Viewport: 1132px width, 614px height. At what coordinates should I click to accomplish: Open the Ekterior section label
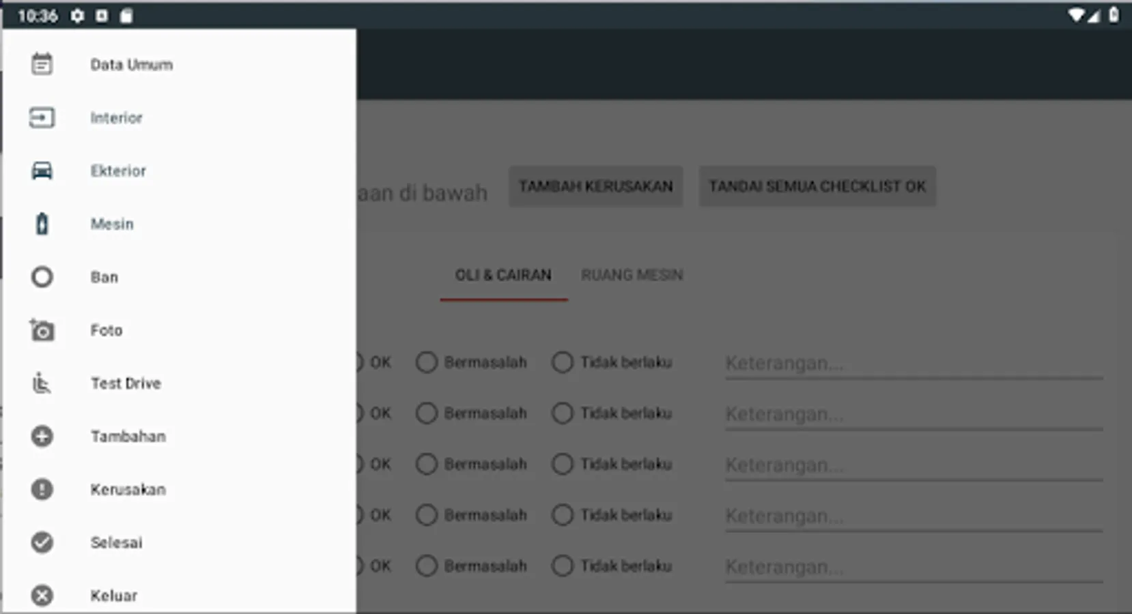(118, 171)
